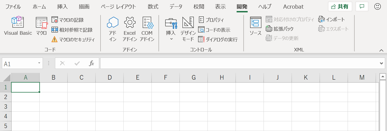Screen dimensions: 387x131
Task: Switch to the 挿入 (Insert) ribbon tab
Action: click(x=63, y=7)
